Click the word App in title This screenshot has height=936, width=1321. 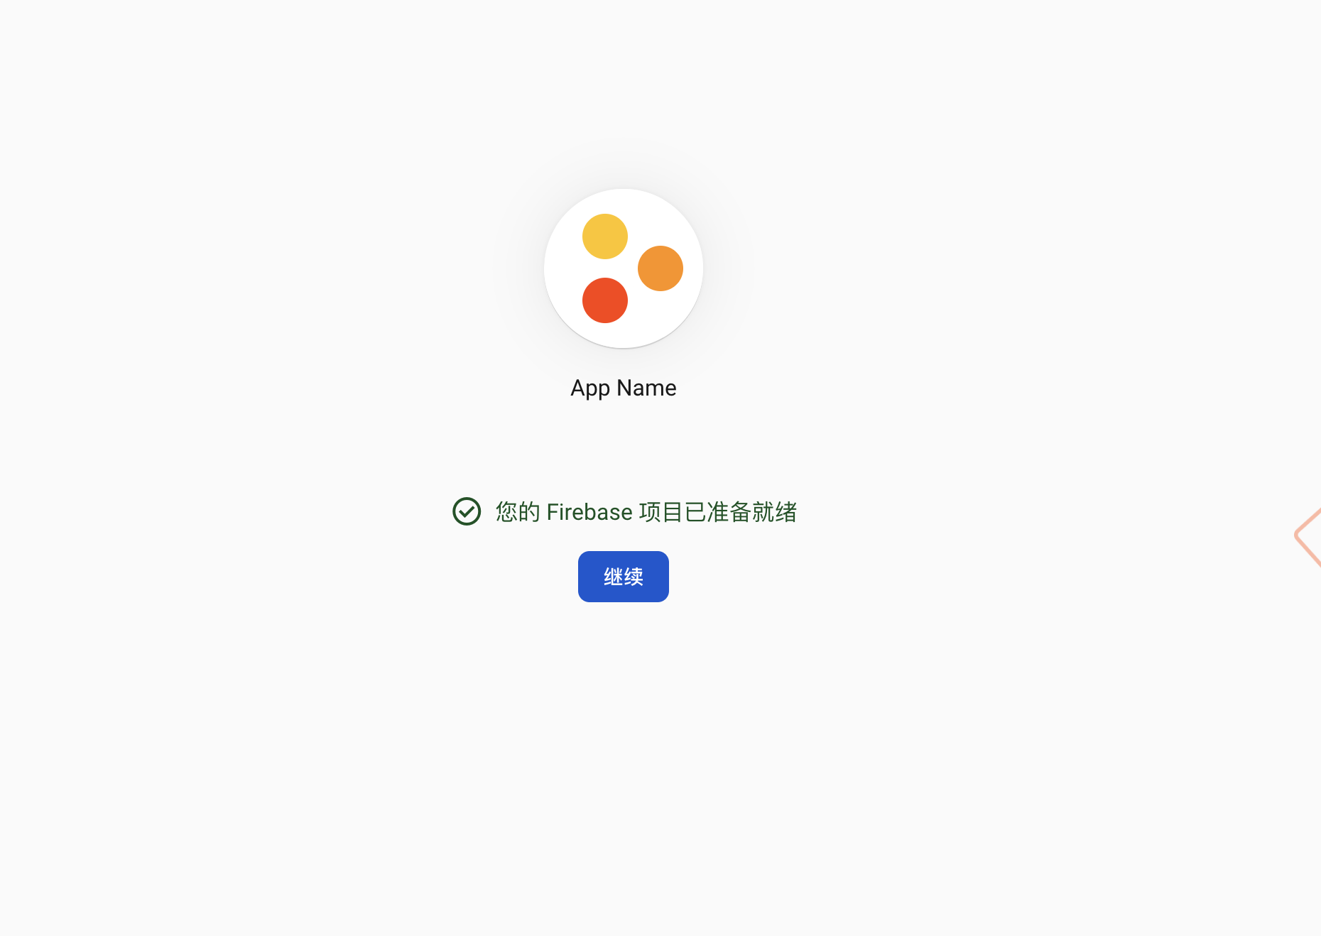(x=590, y=388)
